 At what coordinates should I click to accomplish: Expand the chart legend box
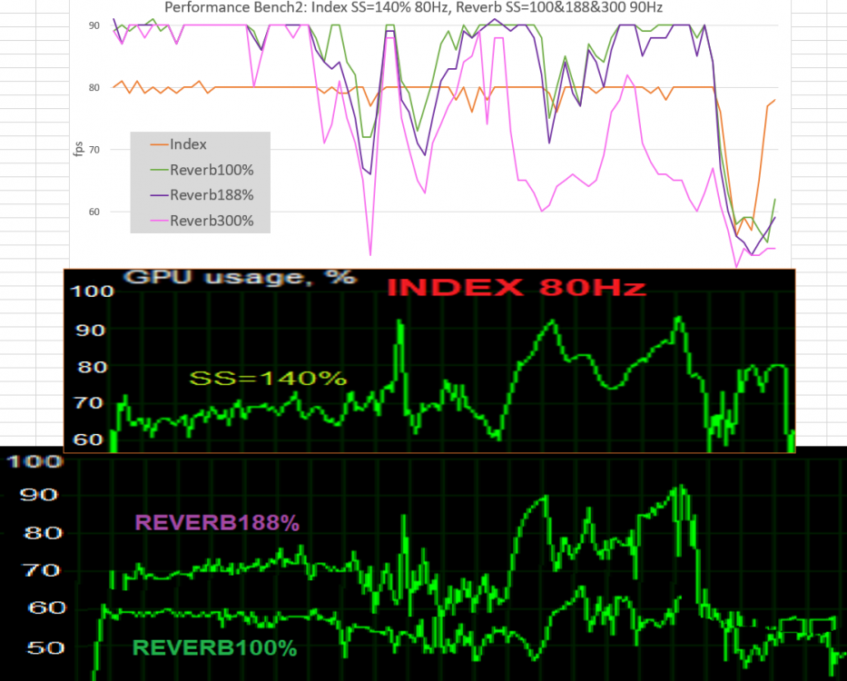pos(201,182)
